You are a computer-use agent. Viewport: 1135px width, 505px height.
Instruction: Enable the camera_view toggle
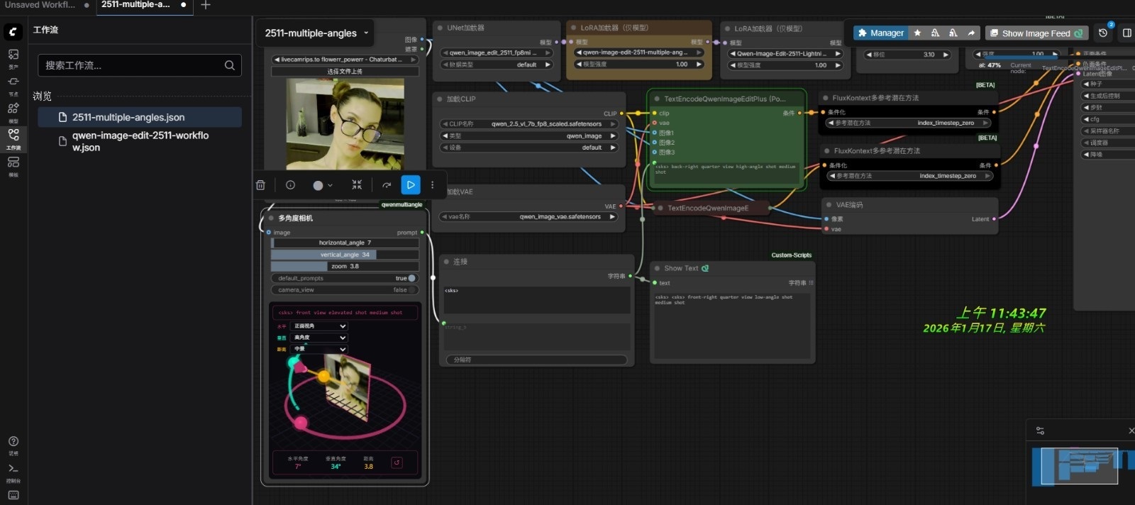411,290
